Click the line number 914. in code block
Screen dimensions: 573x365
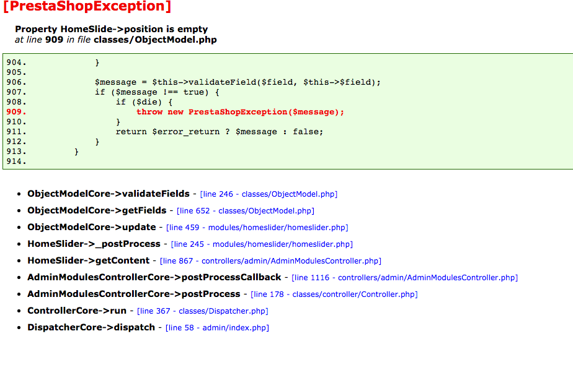17,161
